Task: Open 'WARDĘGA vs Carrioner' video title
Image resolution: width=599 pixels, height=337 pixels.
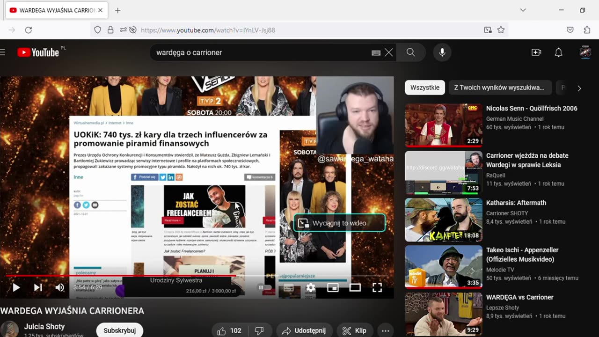Action: (519, 297)
